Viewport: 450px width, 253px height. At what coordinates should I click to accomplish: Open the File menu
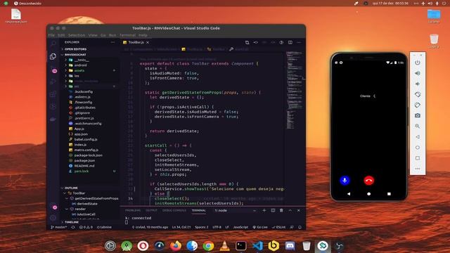coord(51,35)
